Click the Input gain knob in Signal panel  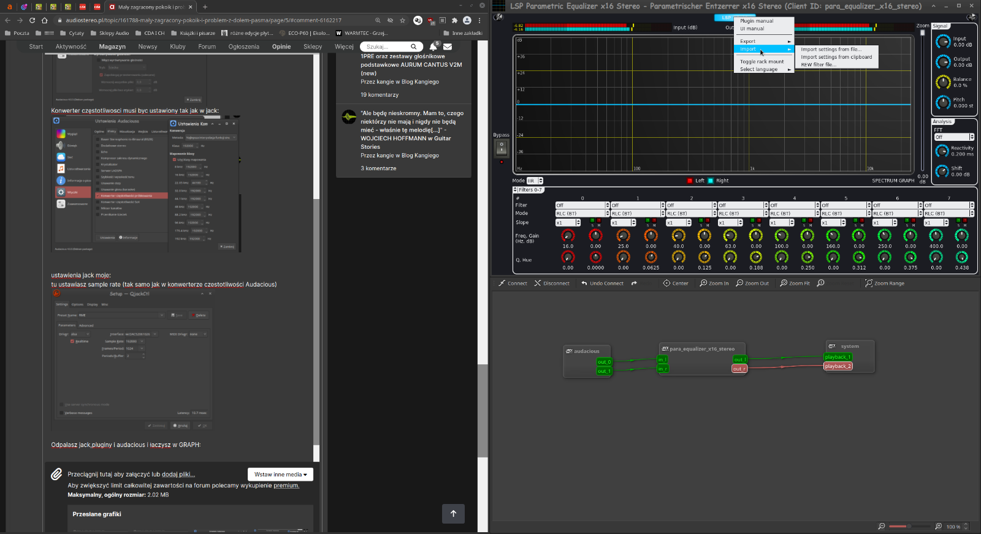[943, 41]
